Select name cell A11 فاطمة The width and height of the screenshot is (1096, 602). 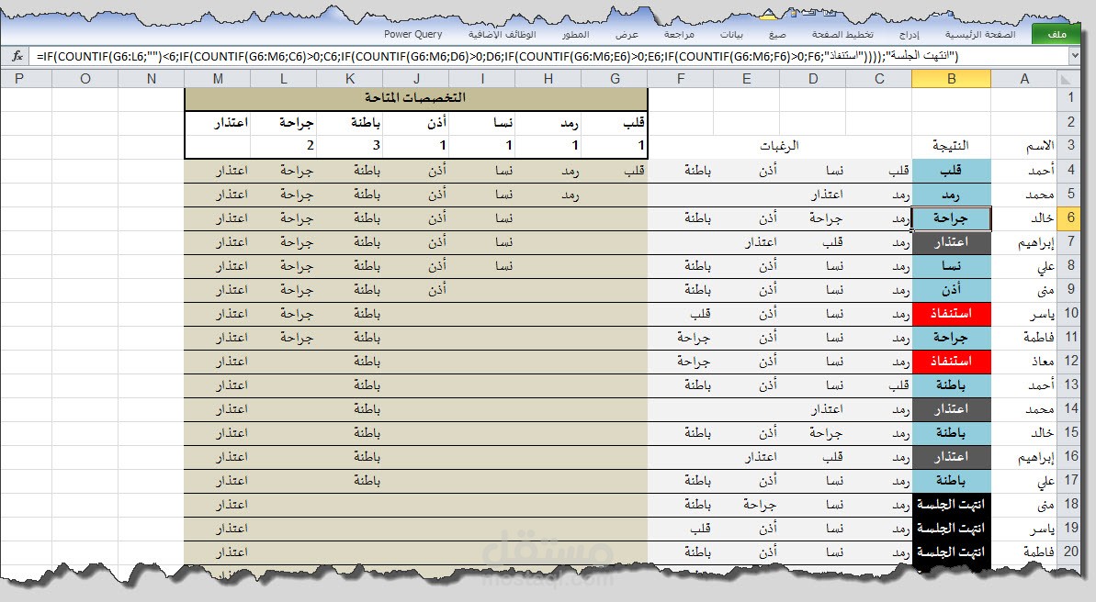[1023, 338]
